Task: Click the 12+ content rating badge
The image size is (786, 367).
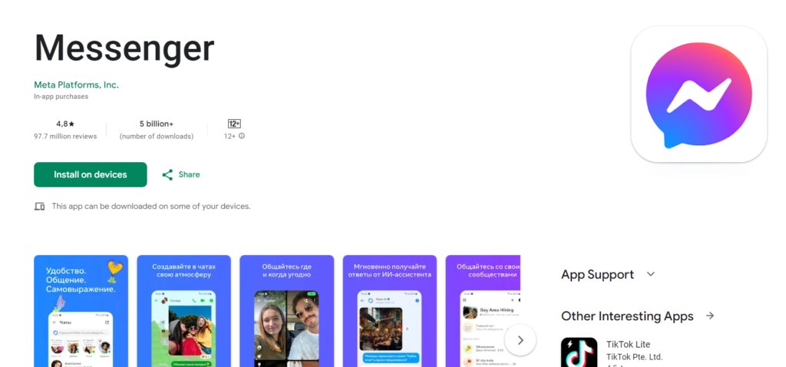Action: (x=234, y=124)
